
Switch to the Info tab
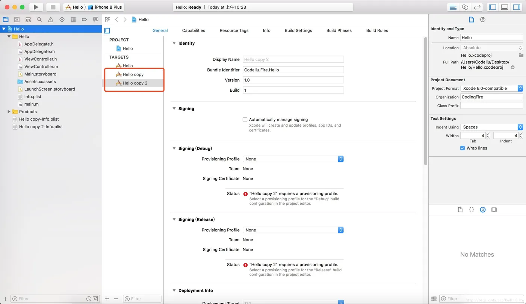(267, 30)
